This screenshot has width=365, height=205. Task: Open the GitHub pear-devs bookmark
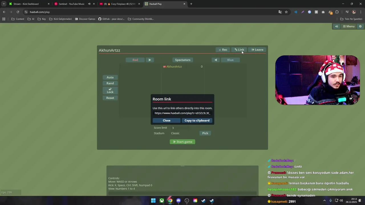point(111,19)
